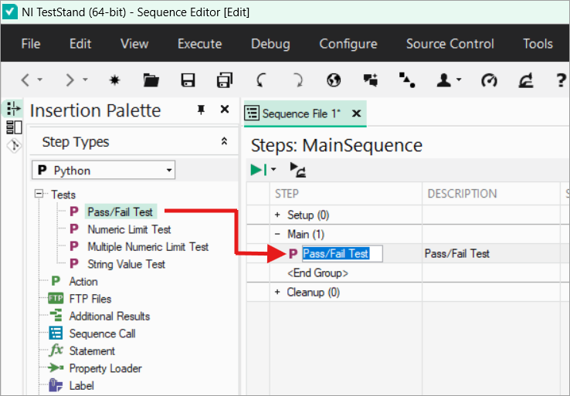Viewport: 570px width, 396px height.
Task: Select String Value Test step type
Action: [126, 264]
